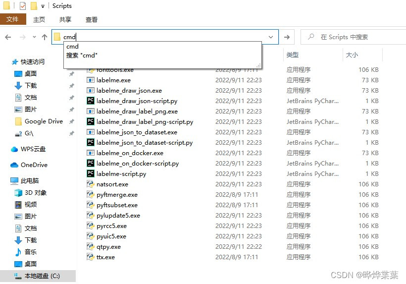Click the labelme_draw_json.exe file name
Screen dimensions: 406x284
(x=129, y=91)
